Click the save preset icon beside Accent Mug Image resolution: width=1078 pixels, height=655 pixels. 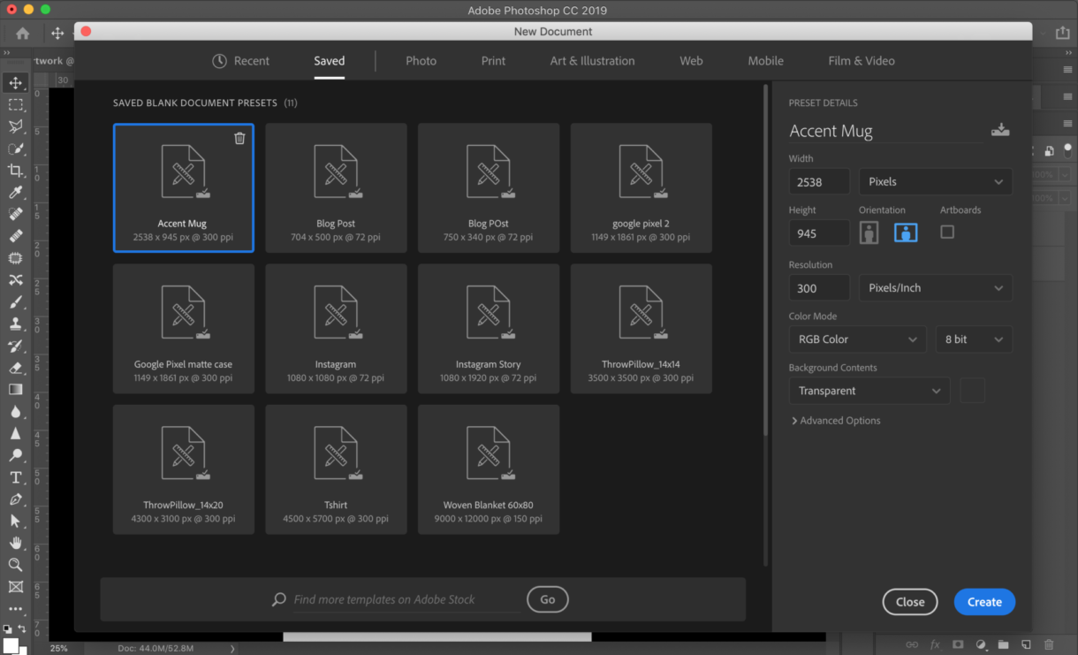1000,130
